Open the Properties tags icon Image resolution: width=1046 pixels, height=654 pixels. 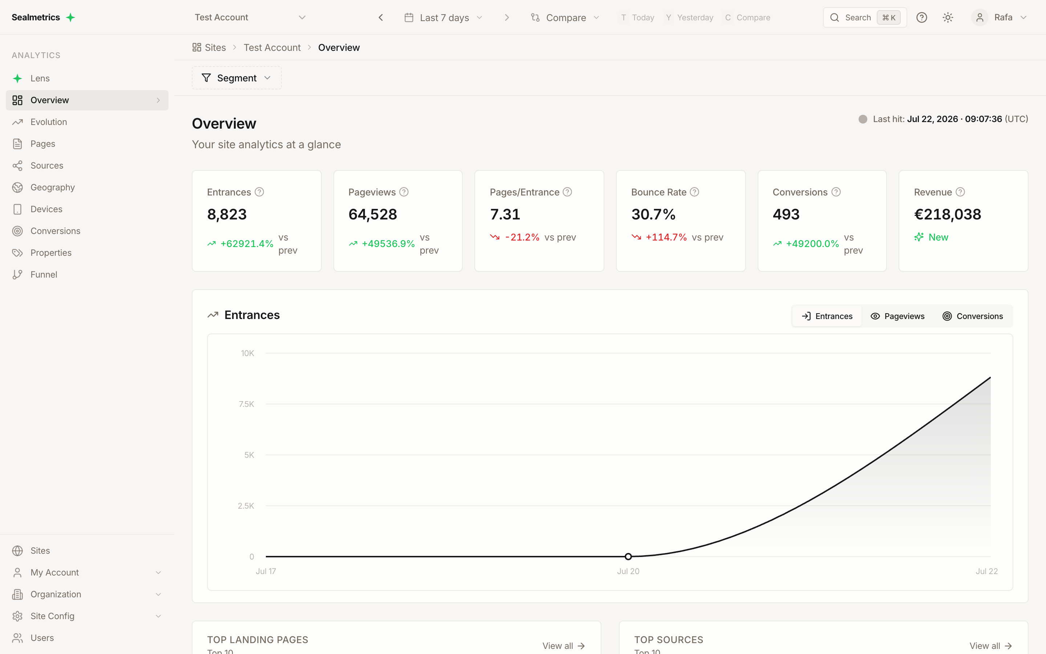(17, 253)
